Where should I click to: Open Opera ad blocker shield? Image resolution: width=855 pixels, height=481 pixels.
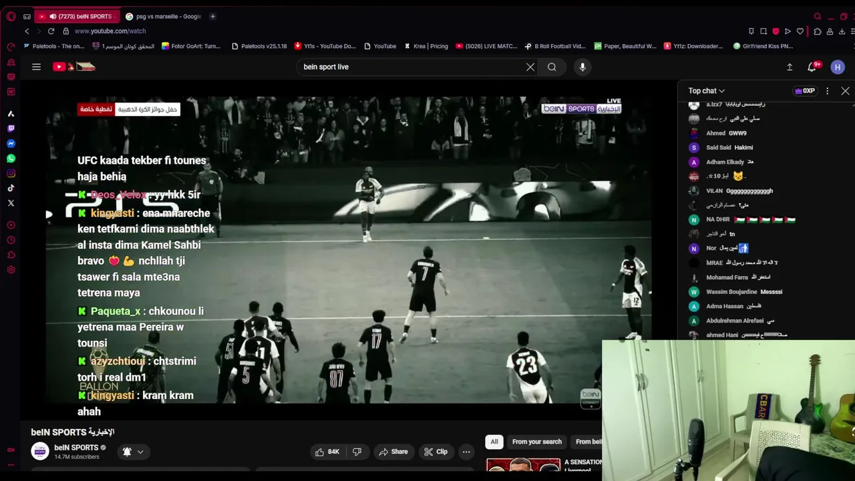click(776, 31)
